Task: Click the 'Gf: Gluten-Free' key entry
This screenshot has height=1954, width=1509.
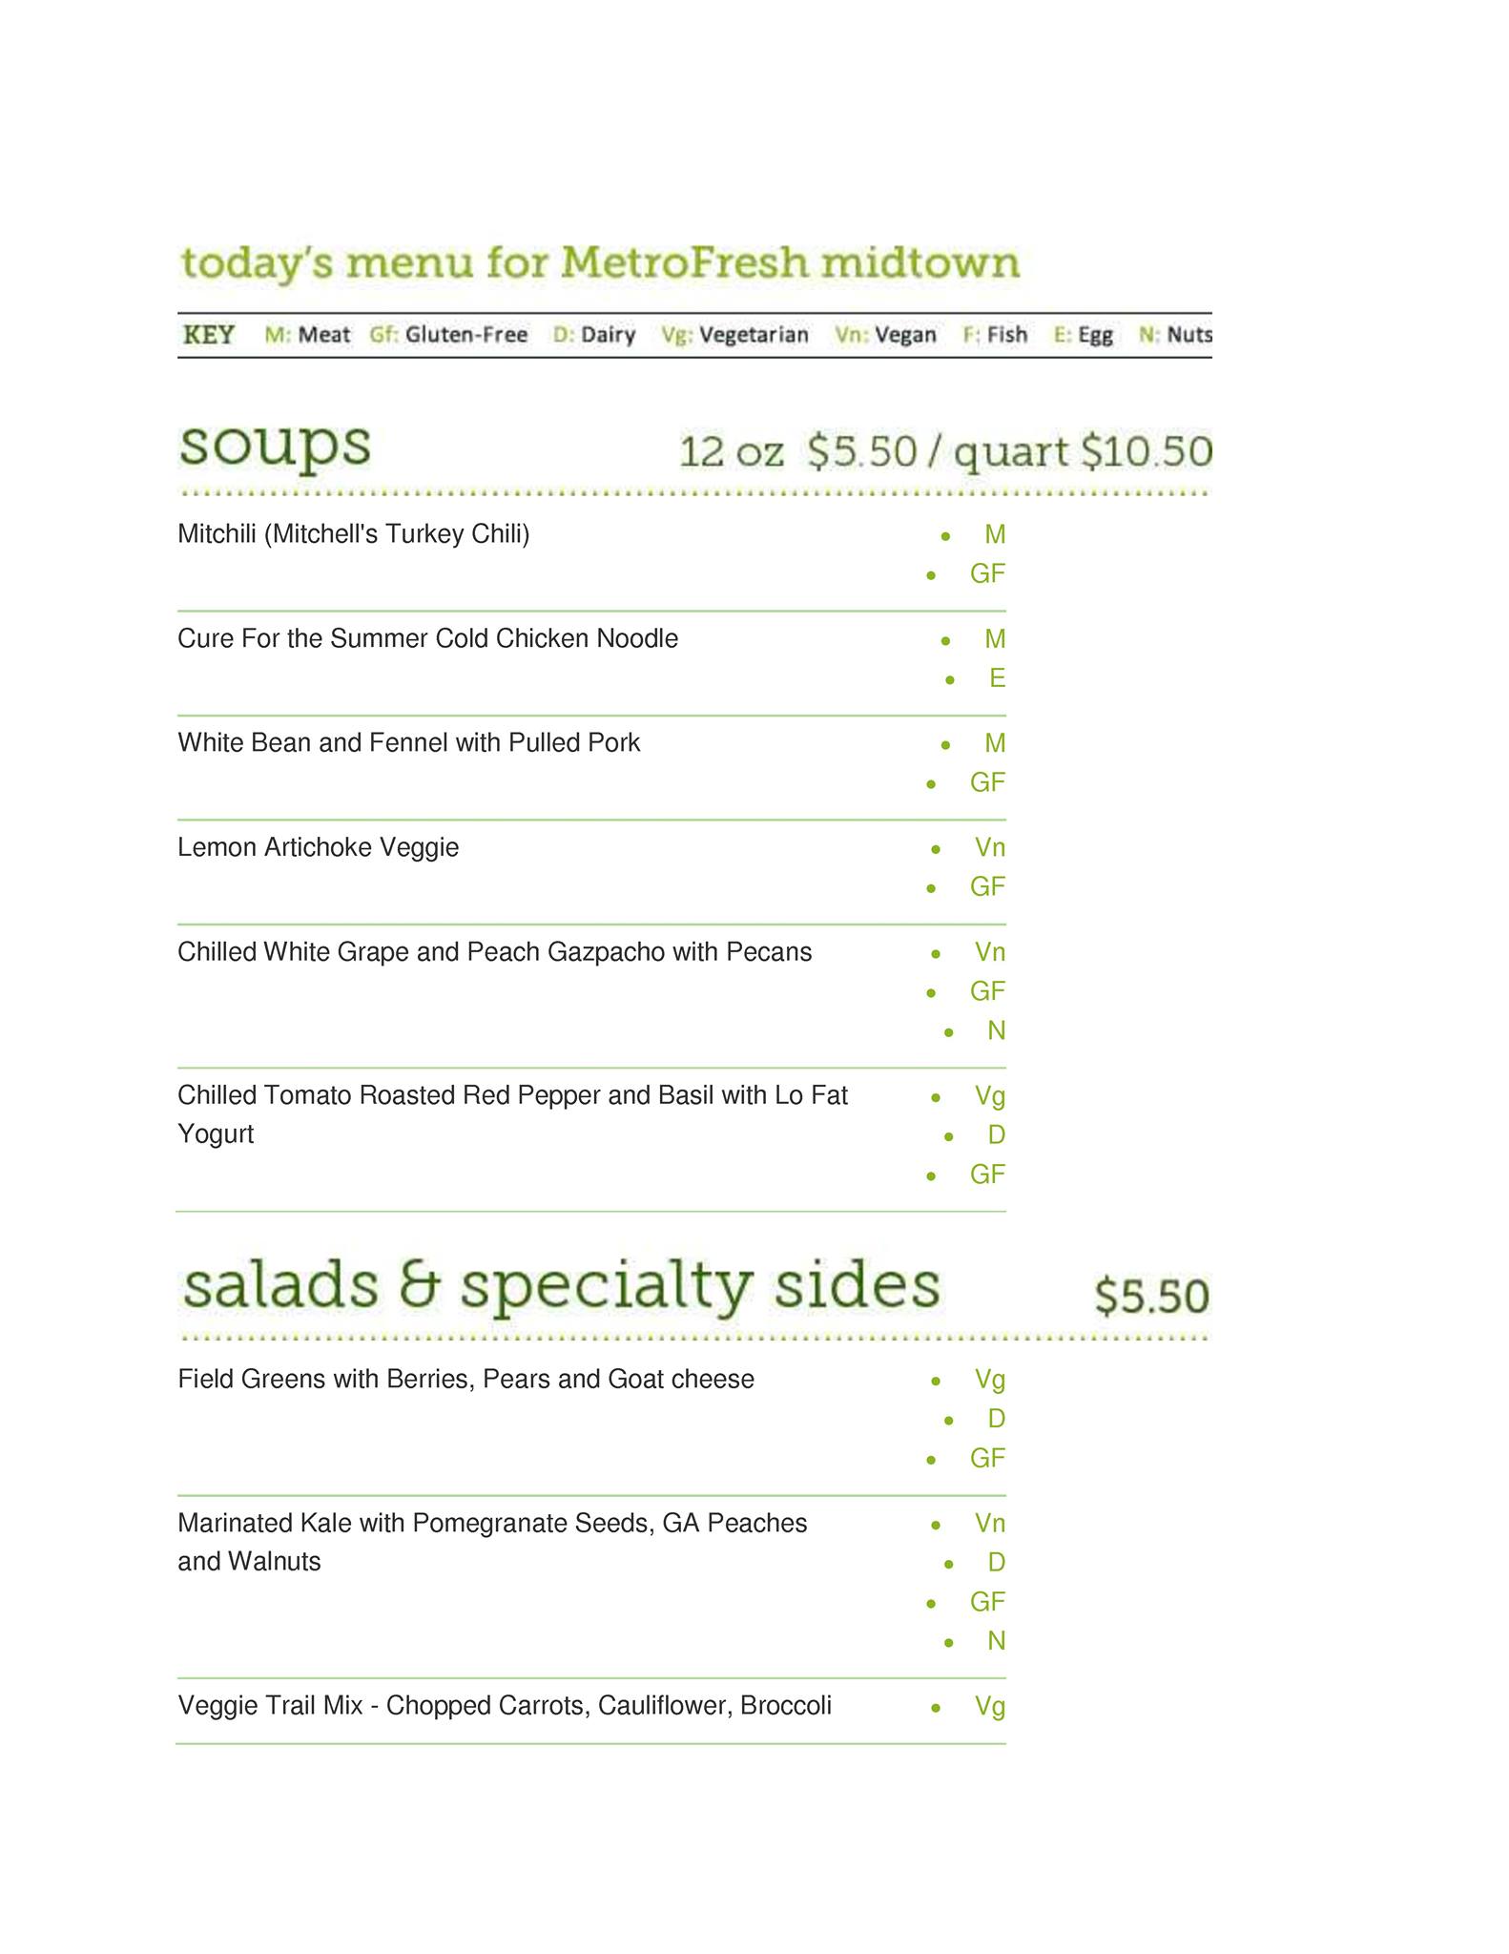Action: tap(448, 335)
